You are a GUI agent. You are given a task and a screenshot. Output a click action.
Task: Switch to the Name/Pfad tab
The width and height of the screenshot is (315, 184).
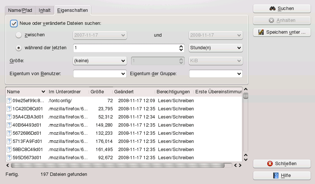[x=20, y=10]
